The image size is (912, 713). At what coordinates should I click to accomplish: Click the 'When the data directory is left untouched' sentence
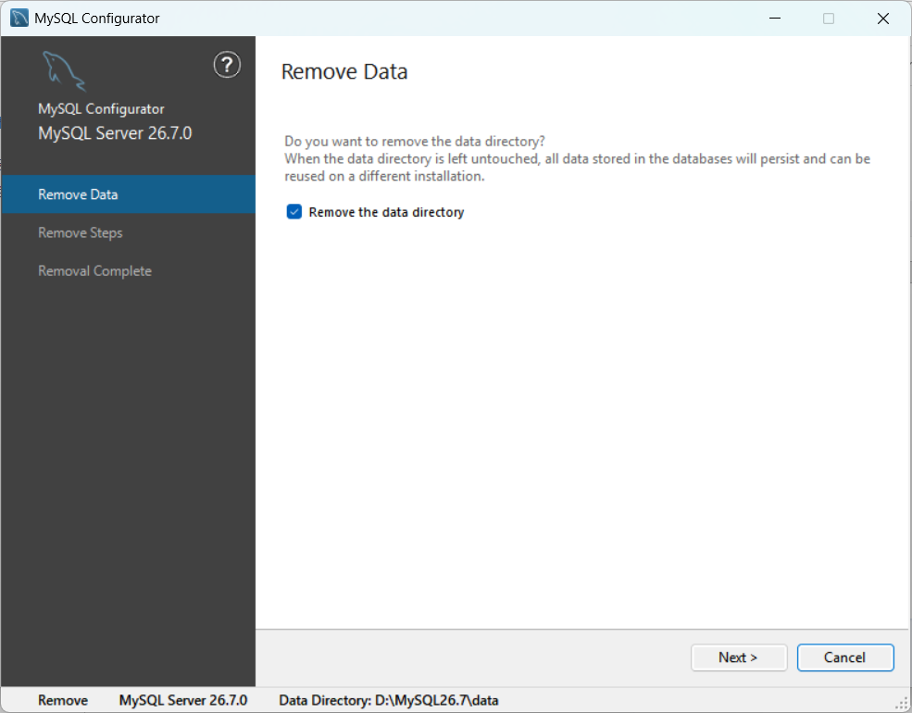(x=577, y=168)
